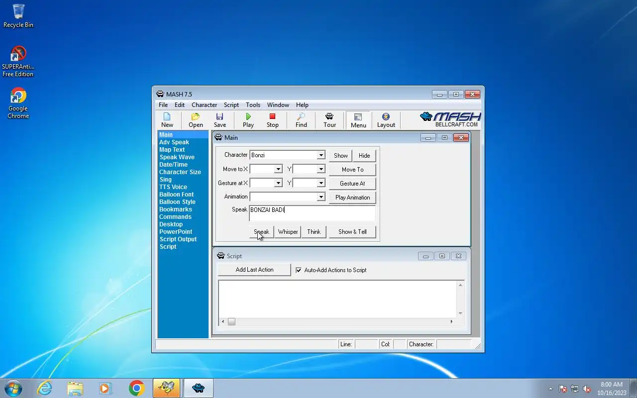Click the Save toolbar icon

pos(220,120)
